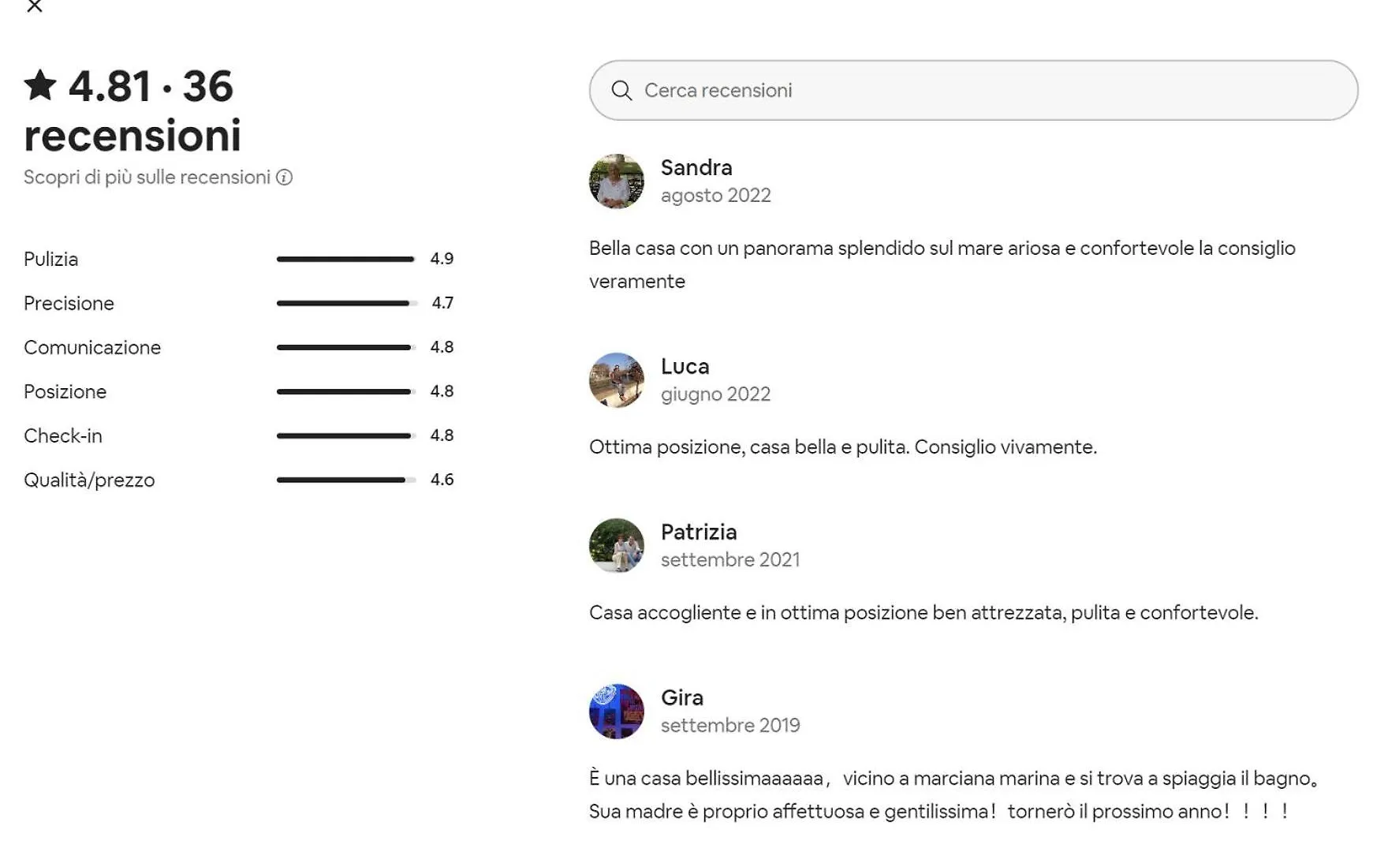Viewport: 1388px width, 852px height.
Task: Click inside the Cerca recensioni search field
Action: click(973, 91)
